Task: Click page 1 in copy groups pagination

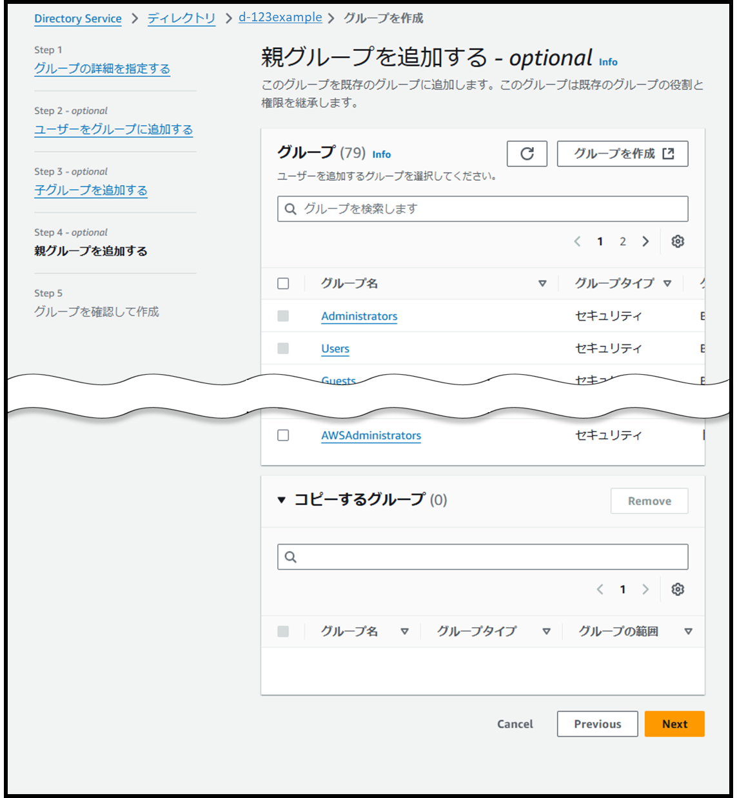Action: coord(623,589)
